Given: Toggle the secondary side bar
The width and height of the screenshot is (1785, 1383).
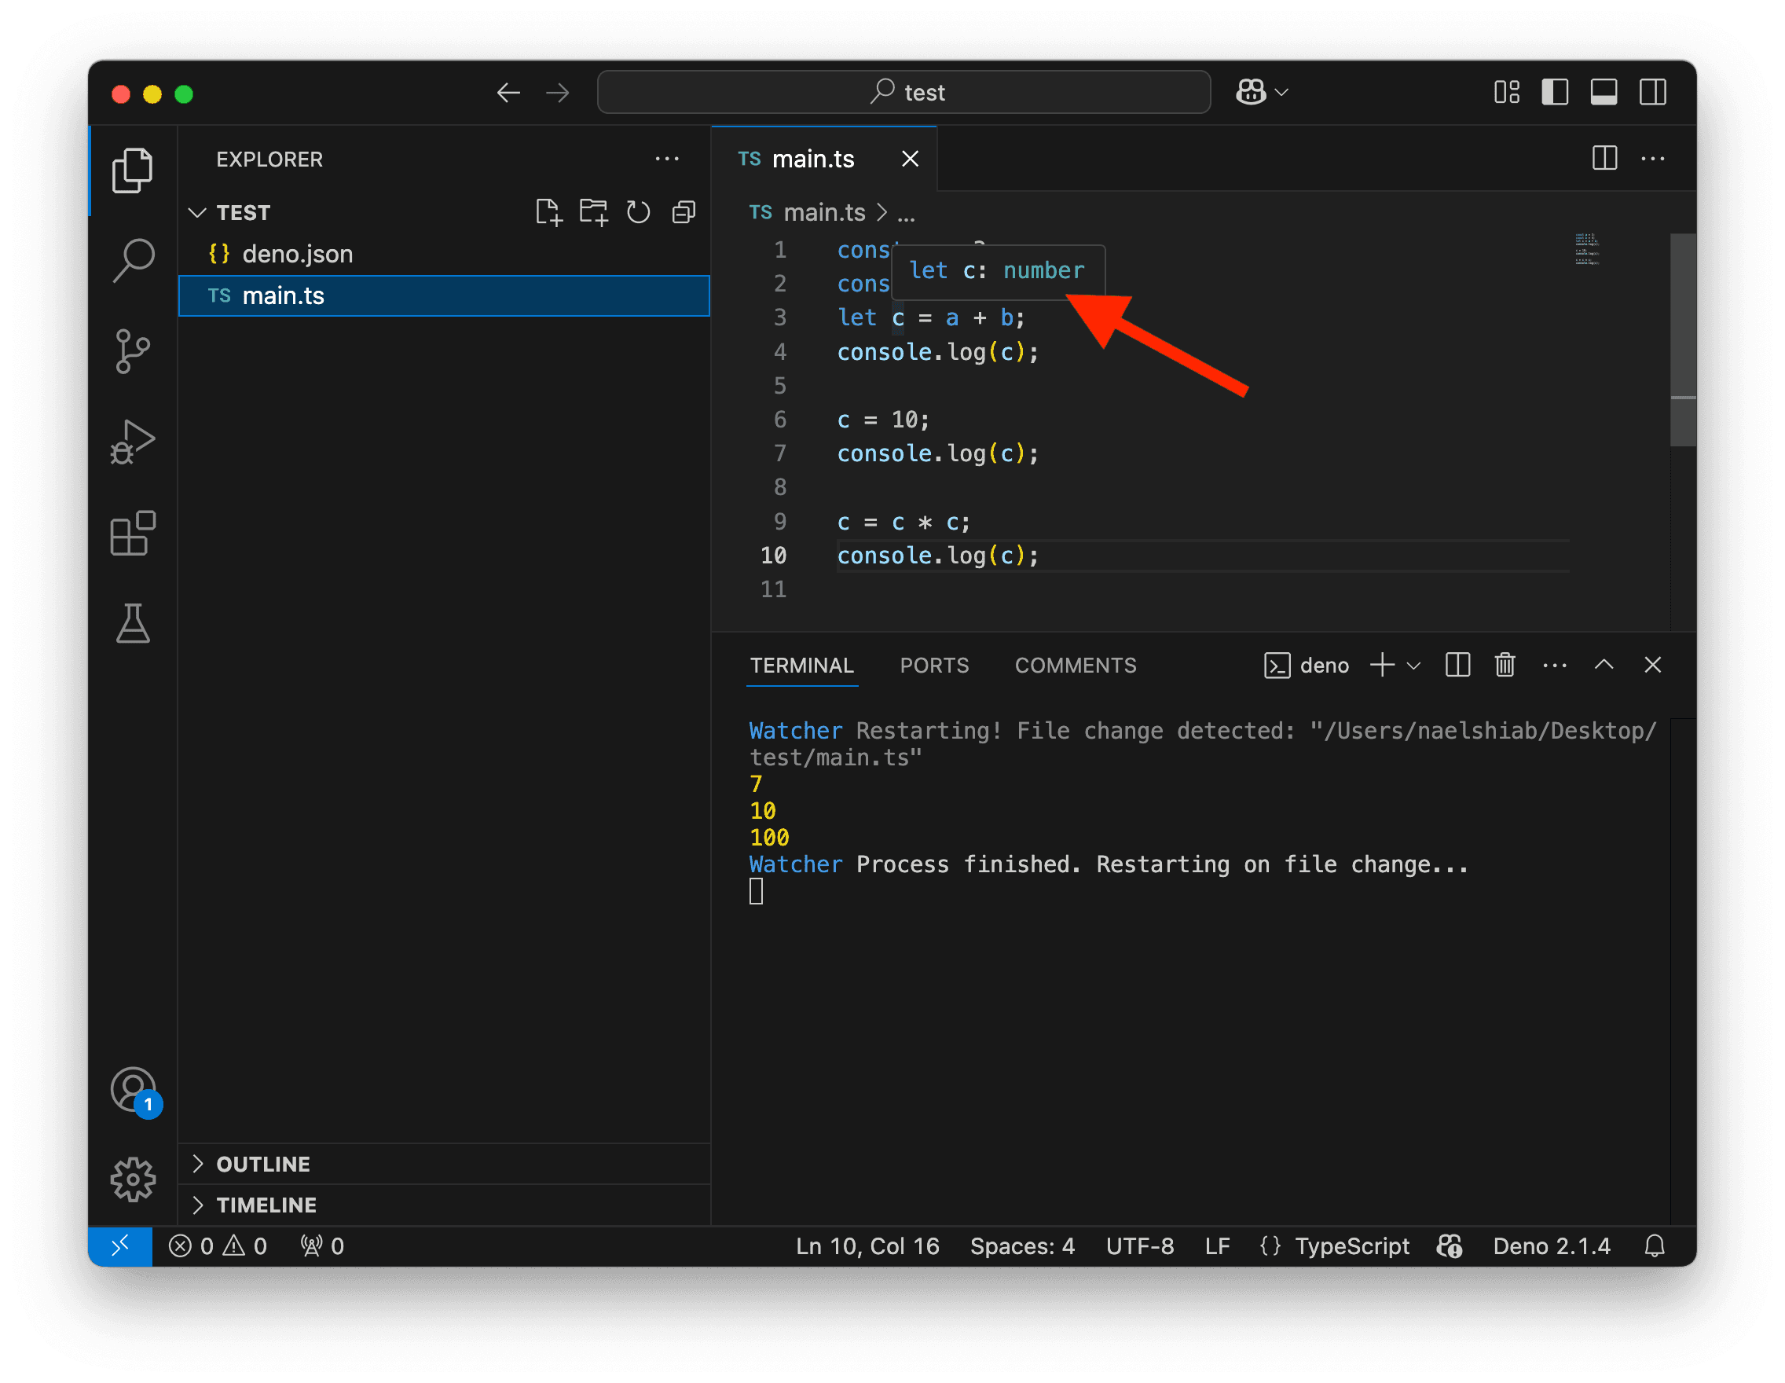Looking at the screenshot, I should [1652, 93].
